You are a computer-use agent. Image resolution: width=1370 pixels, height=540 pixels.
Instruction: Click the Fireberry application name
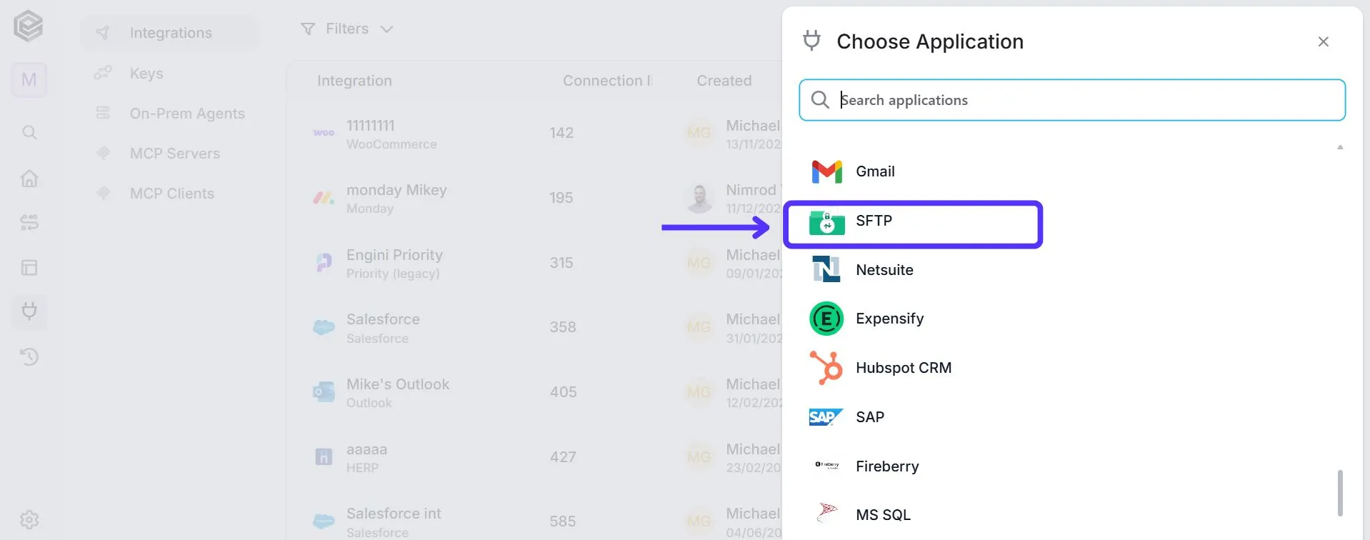tap(887, 466)
